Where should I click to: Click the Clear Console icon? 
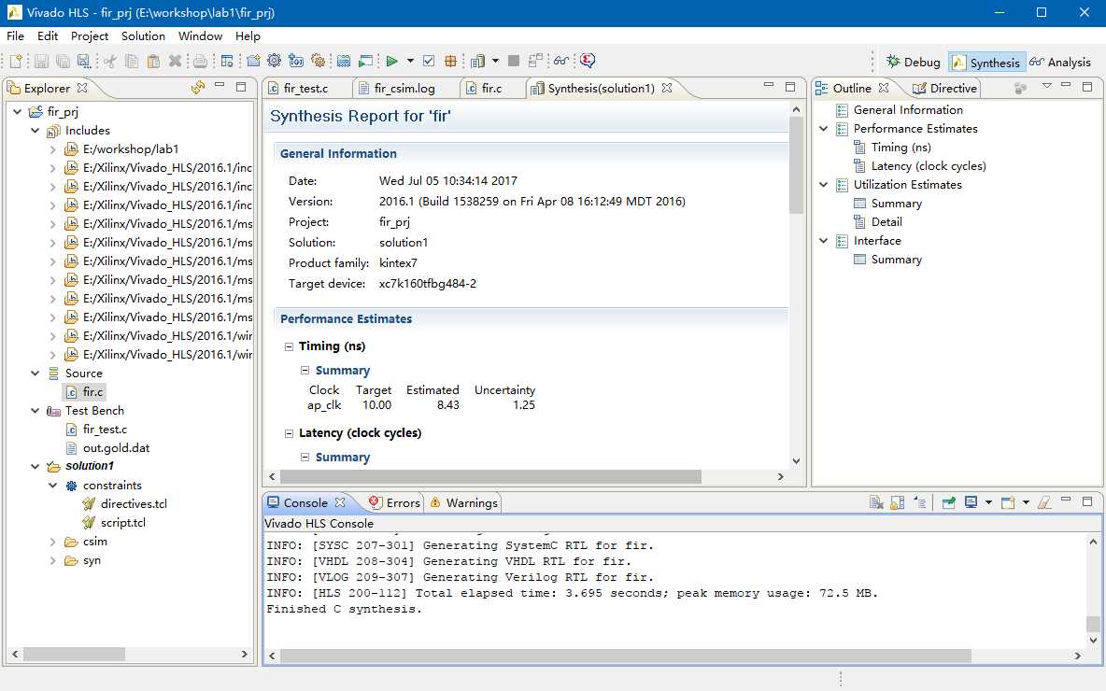[876, 502]
